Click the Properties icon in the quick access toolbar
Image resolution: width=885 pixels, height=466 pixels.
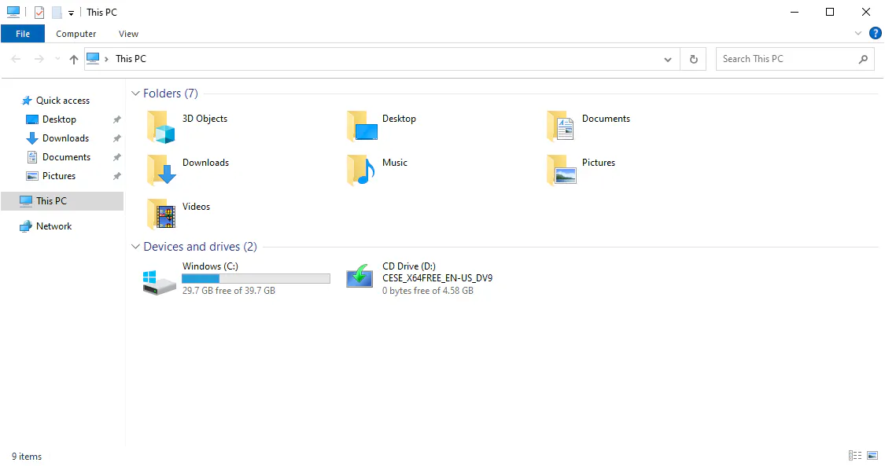tap(39, 13)
